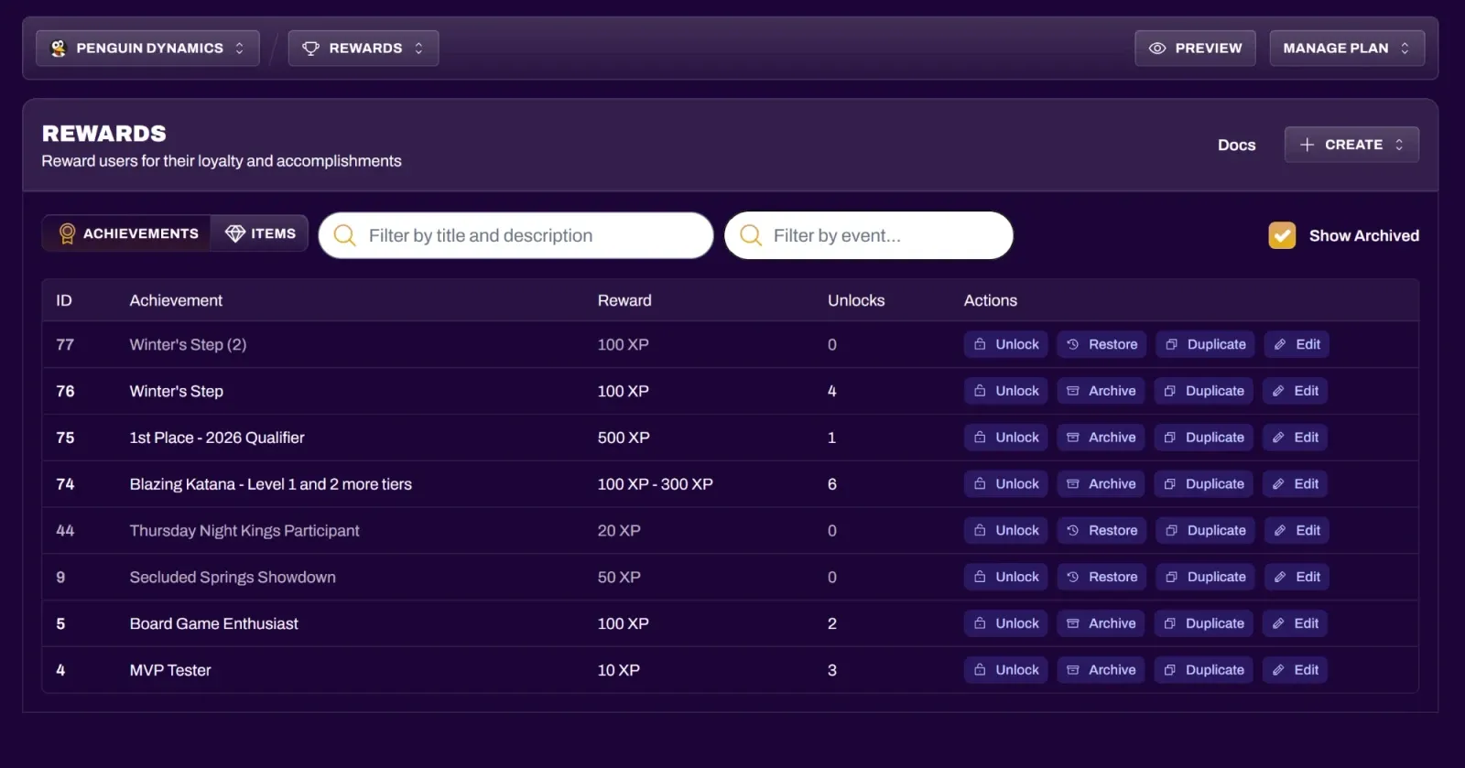This screenshot has height=768, width=1465.
Task: Click the medal icon on Achievements tab
Action: tap(67, 233)
